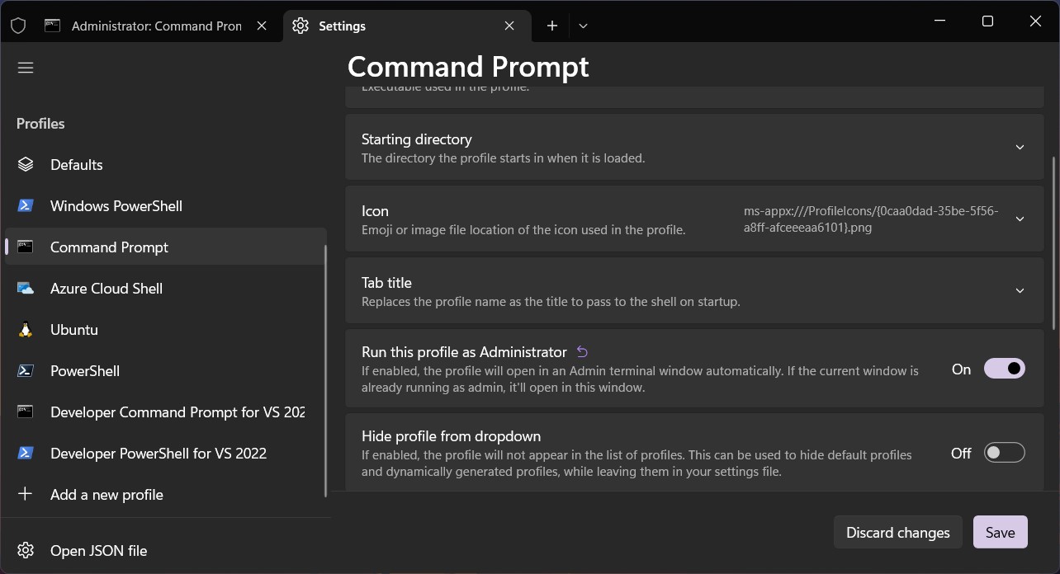Viewport: 1060px width, 574px height.
Task: Click the plus icon beside Add a new profile
Action: pos(26,494)
